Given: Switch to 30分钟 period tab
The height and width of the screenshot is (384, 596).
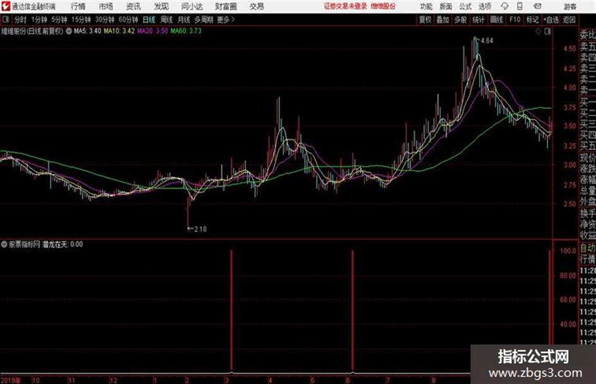Looking at the screenshot, I should pos(105,20).
